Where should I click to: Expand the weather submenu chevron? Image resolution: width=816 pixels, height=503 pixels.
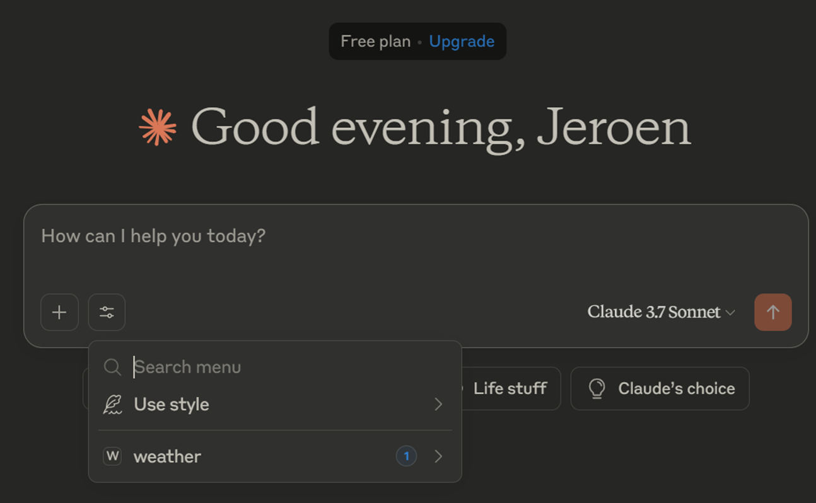pos(438,456)
